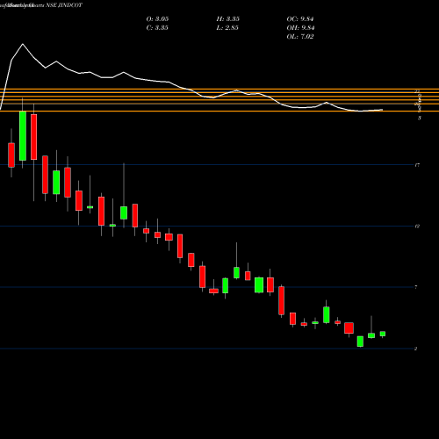The width and height of the screenshot is (439, 439).
Task: Click the "OL: 7.02" value
Action: pos(300,37)
